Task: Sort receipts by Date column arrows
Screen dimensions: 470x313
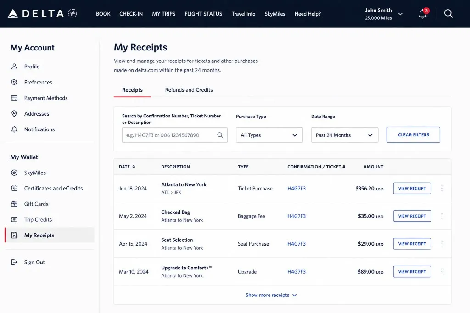Action: click(x=134, y=167)
